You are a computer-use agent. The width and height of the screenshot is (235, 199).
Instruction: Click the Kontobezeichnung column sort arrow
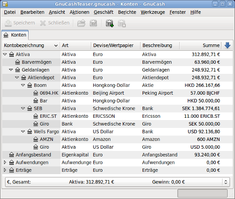coord(56,46)
